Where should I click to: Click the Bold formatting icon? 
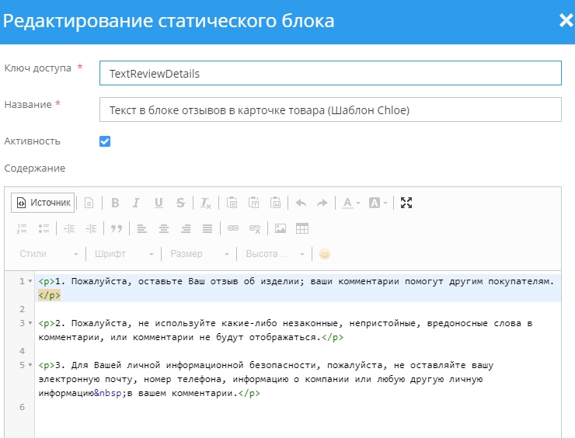pyautogui.click(x=115, y=203)
